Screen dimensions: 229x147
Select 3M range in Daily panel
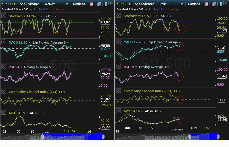(x=170, y=138)
